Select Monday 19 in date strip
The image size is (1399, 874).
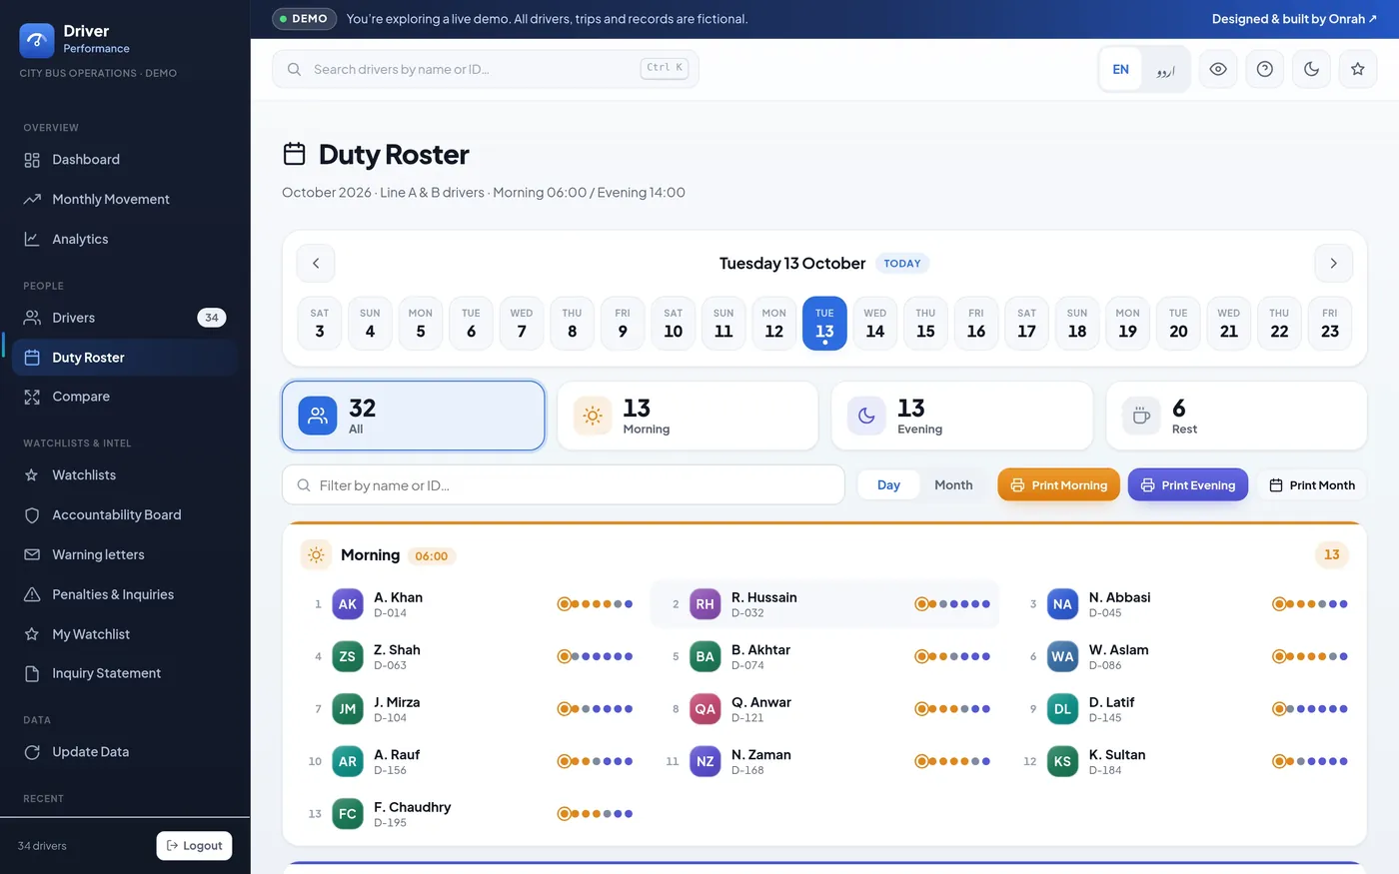tap(1128, 324)
